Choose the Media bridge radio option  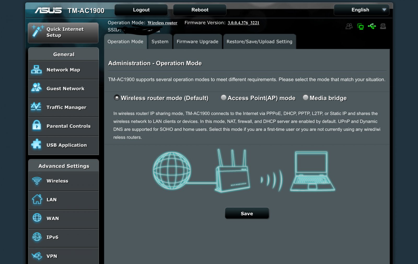point(305,98)
